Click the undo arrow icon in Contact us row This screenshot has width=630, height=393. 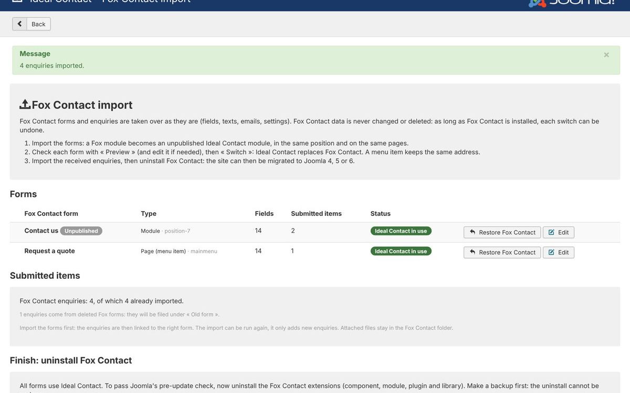click(x=472, y=232)
